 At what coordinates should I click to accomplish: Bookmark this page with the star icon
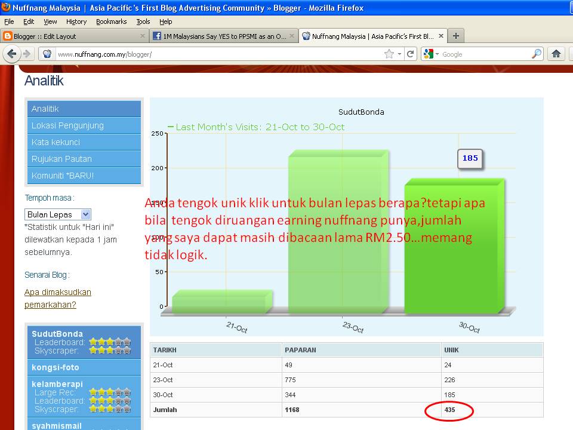(x=389, y=54)
